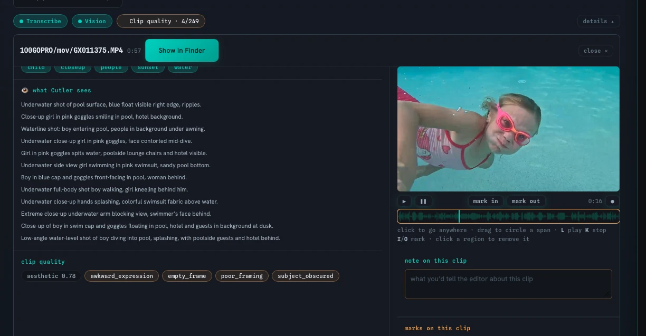Click 'Underwater full-body shot boy walking' line

coord(104,189)
